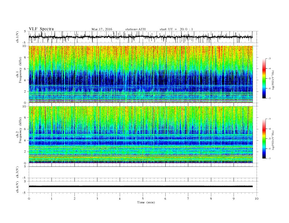Click the "2" kHz tick on ch.1 spectrogram
Screen dimensions: 289x223
tap(25, 91)
